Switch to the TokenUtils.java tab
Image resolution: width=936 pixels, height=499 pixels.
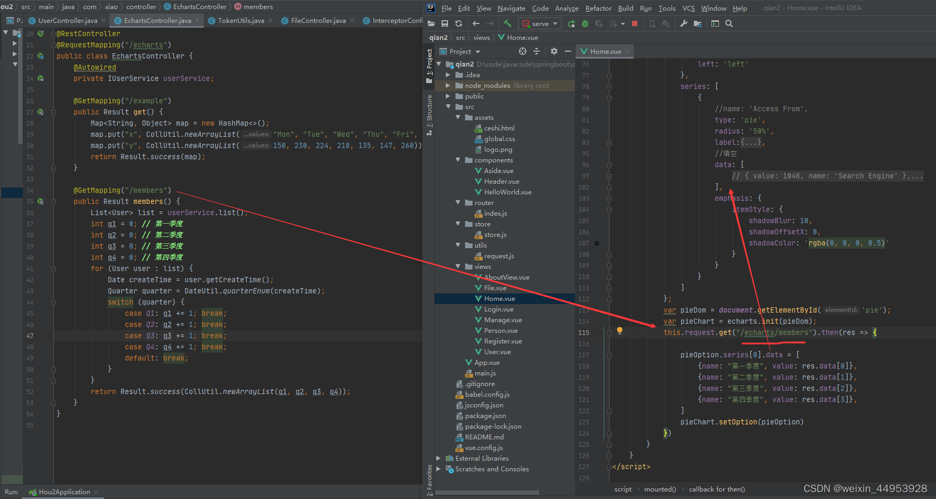coord(241,20)
